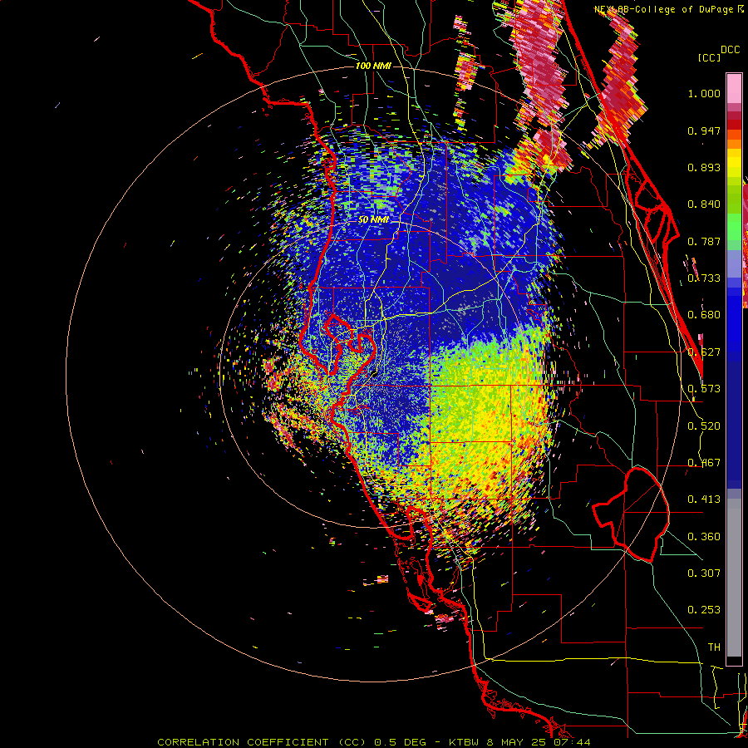Select the 0.307 scale value
Screen dimensions: 748x748
pyautogui.click(x=704, y=573)
